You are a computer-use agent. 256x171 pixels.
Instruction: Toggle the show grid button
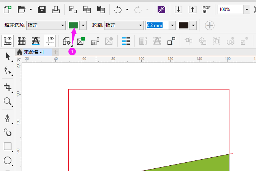pos(22,41)
